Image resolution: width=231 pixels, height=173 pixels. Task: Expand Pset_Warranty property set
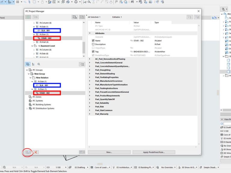pos(90,114)
